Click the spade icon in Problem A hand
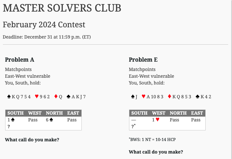Screen dimensions: 232x159 click(x=9, y=97)
